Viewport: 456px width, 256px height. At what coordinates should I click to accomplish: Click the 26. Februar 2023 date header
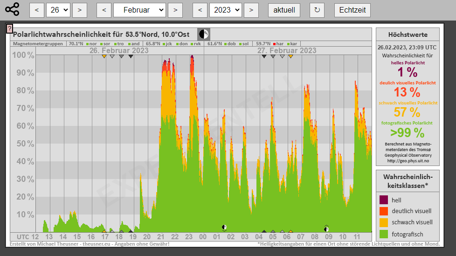pos(119,51)
